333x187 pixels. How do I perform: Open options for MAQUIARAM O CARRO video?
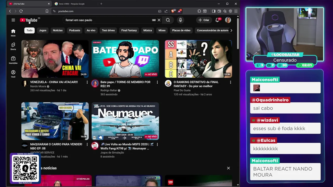pos(87,144)
